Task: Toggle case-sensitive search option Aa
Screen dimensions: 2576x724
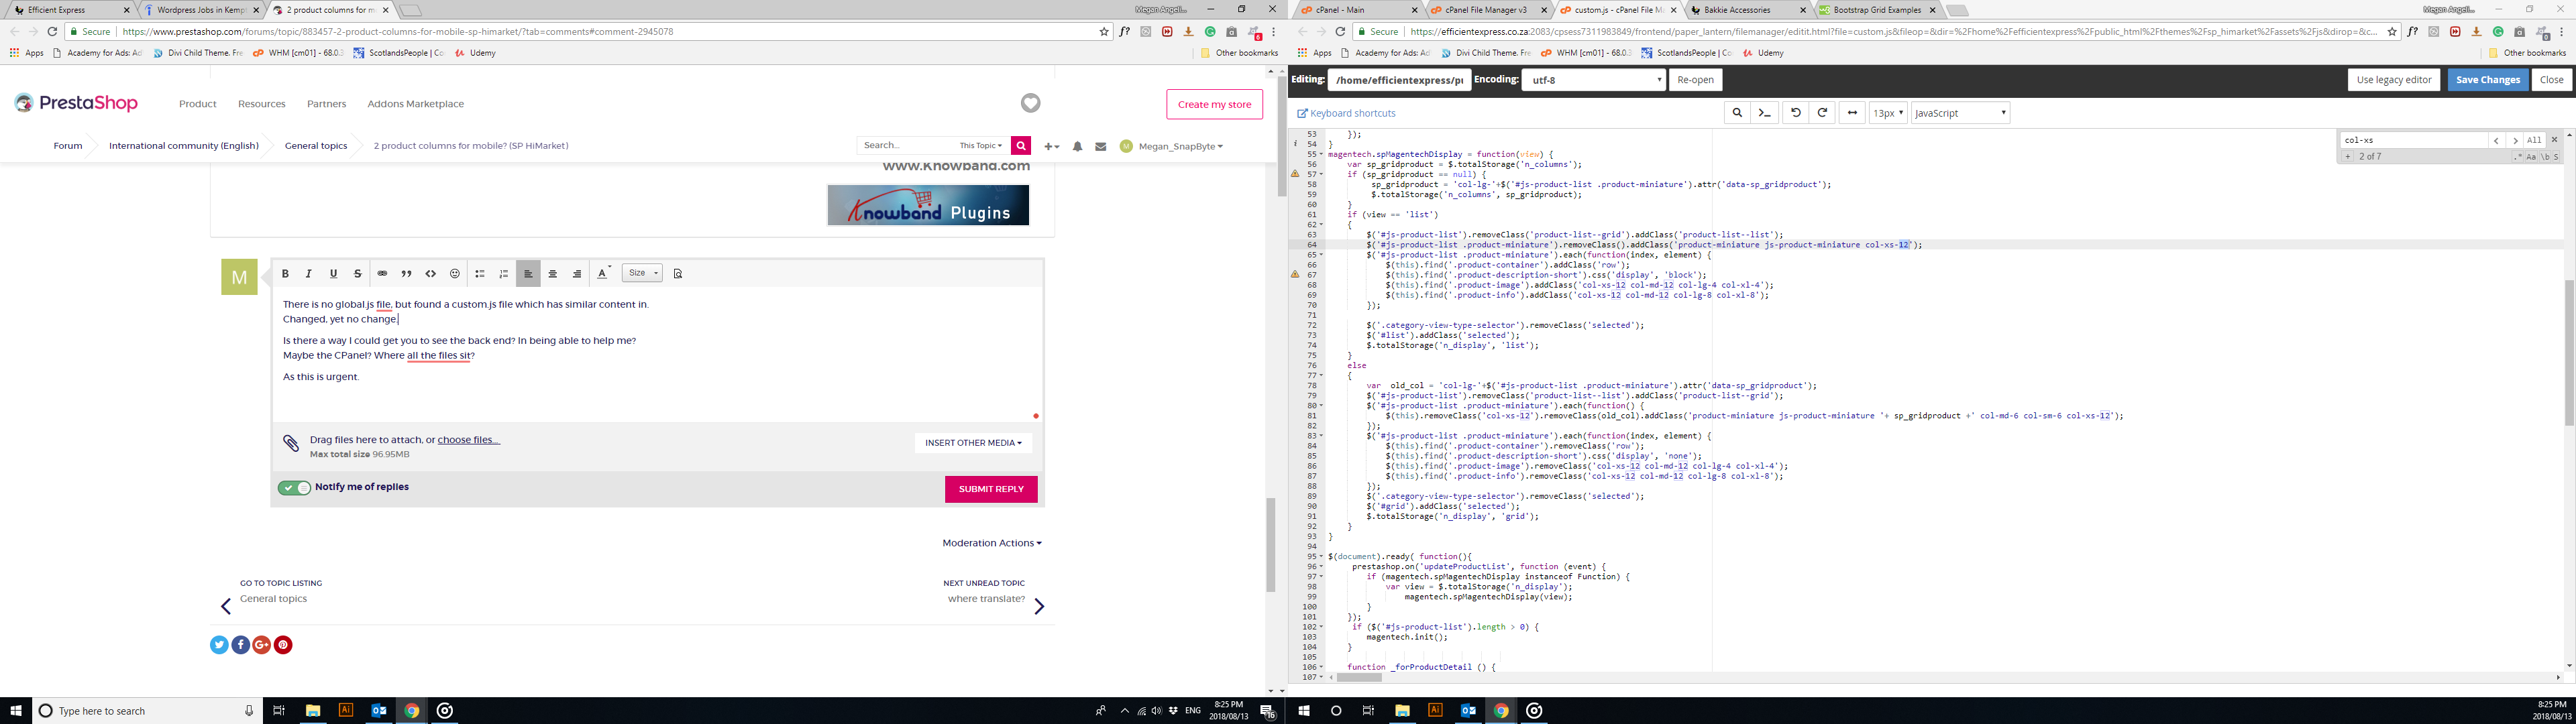Action: pyautogui.click(x=2531, y=157)
